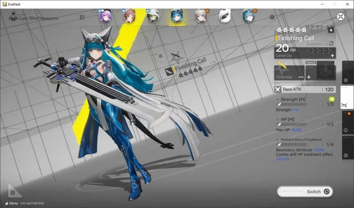354x208 pixels.
Task: Open the side tab with orange notification dot
Action: 348,123
